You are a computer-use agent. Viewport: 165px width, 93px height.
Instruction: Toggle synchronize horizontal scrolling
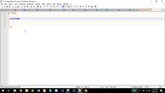[x=54, y=6]
